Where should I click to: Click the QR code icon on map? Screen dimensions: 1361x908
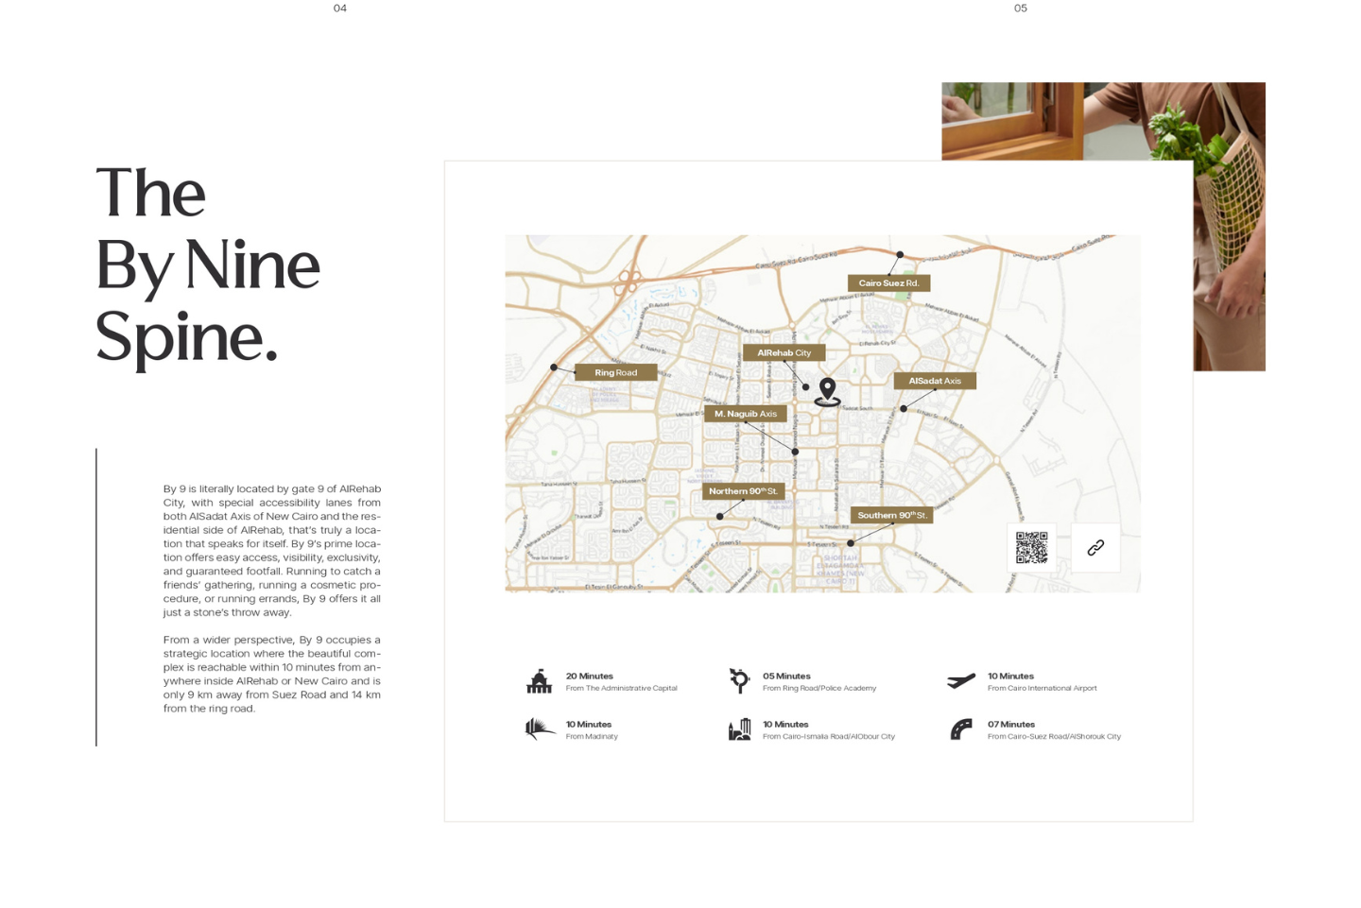pyautogui.click(x=1031, y=547)
